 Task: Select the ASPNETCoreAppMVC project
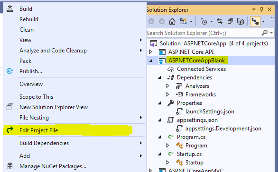[x=196, y=170]
